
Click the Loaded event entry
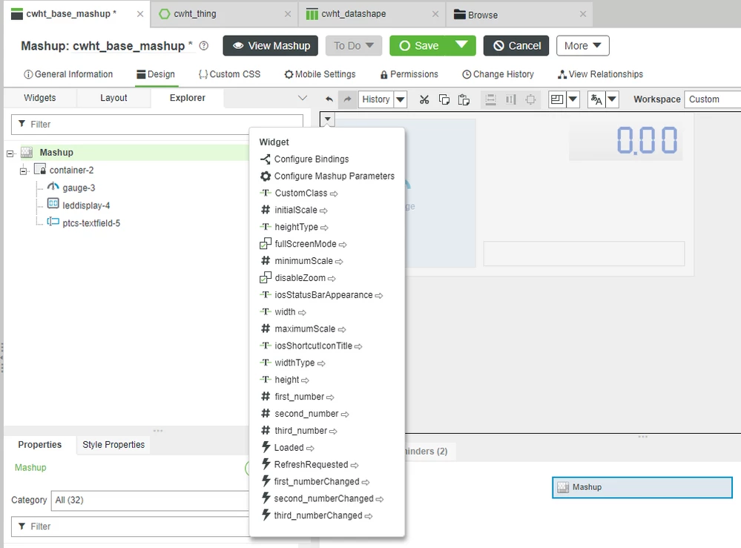(x=288, y=447)
